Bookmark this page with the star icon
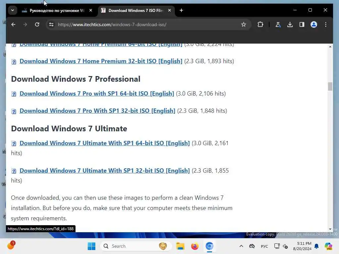The width and height of the screenshot is (339, 254). pyautogui.click(x=243, y=24)
